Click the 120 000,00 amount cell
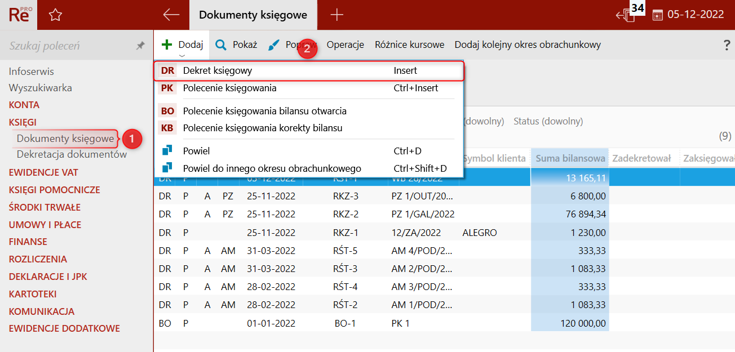Viewport: 735px width, 352px height. (570, 323)
